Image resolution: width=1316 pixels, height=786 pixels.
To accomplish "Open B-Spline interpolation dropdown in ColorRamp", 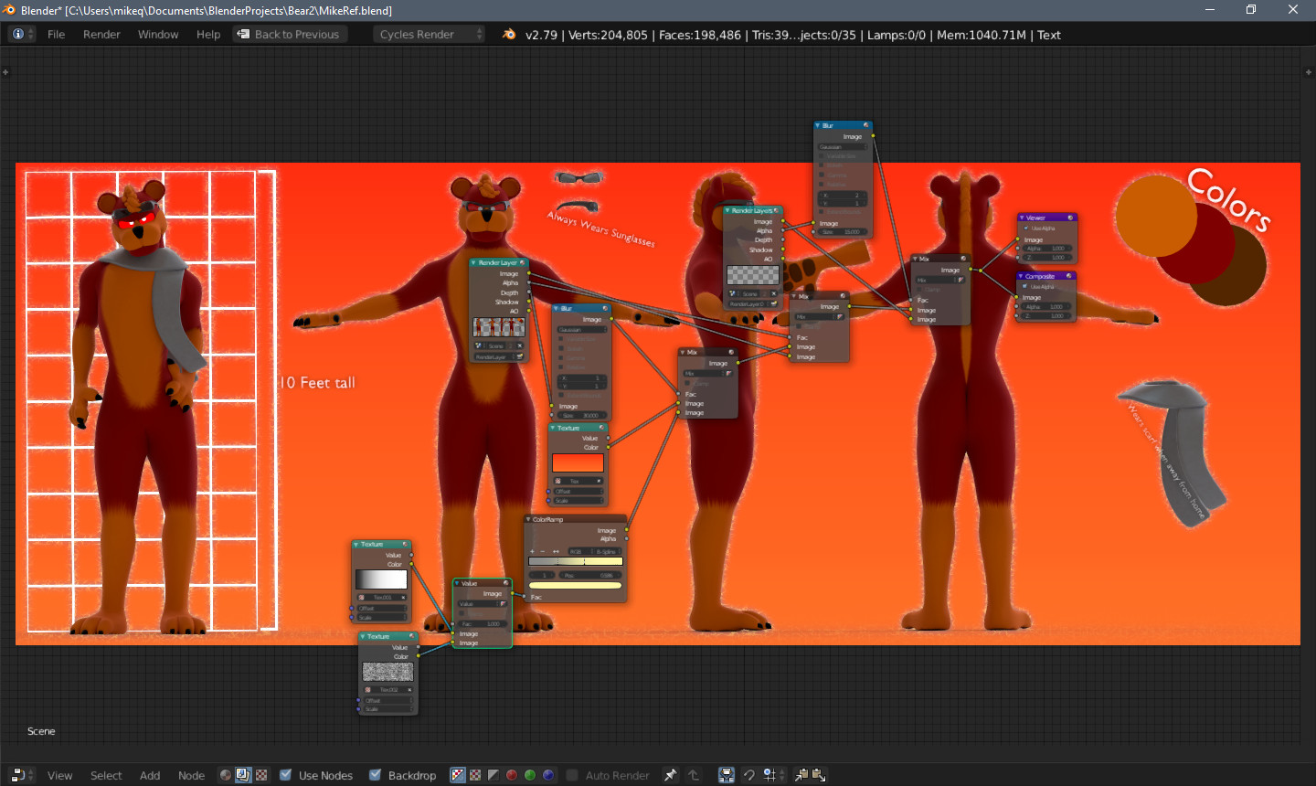I will point(607,551).
